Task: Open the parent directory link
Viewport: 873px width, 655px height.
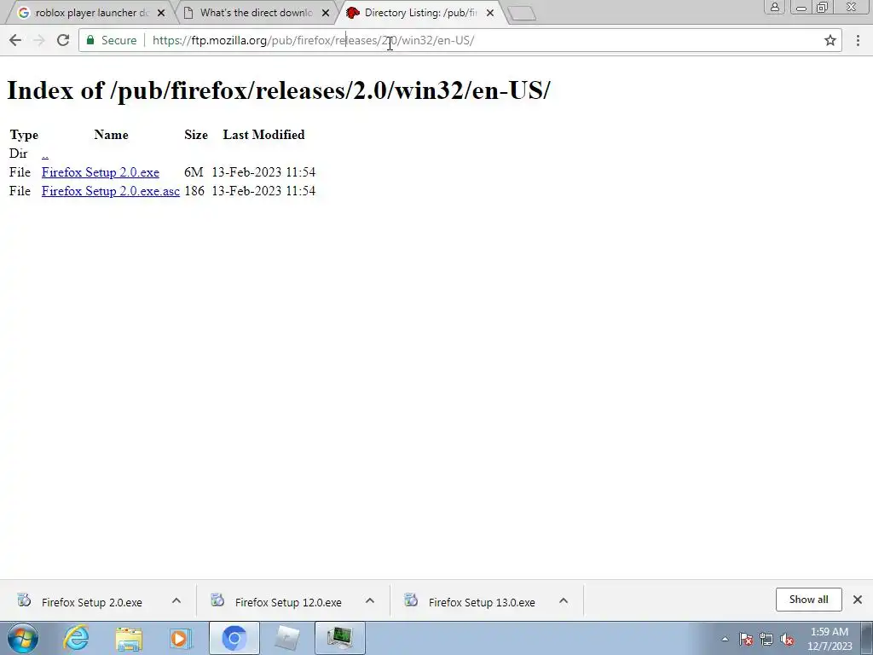Action: pyautogui.click(x=45, y=154)
